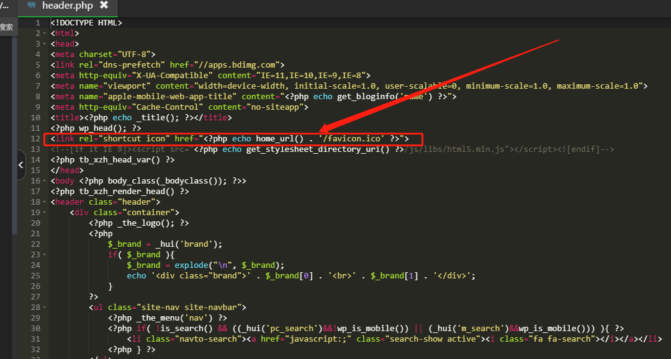Collapse the header element at line 18

(45, 202)
